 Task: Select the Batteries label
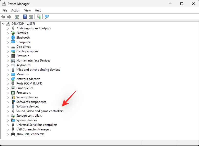pos(22,33)
